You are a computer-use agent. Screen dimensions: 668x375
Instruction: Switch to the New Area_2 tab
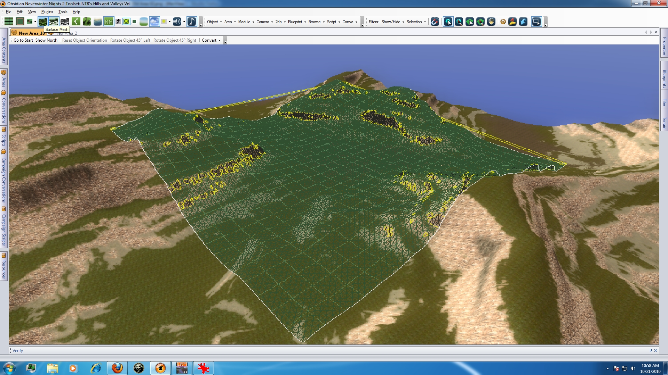66,33
